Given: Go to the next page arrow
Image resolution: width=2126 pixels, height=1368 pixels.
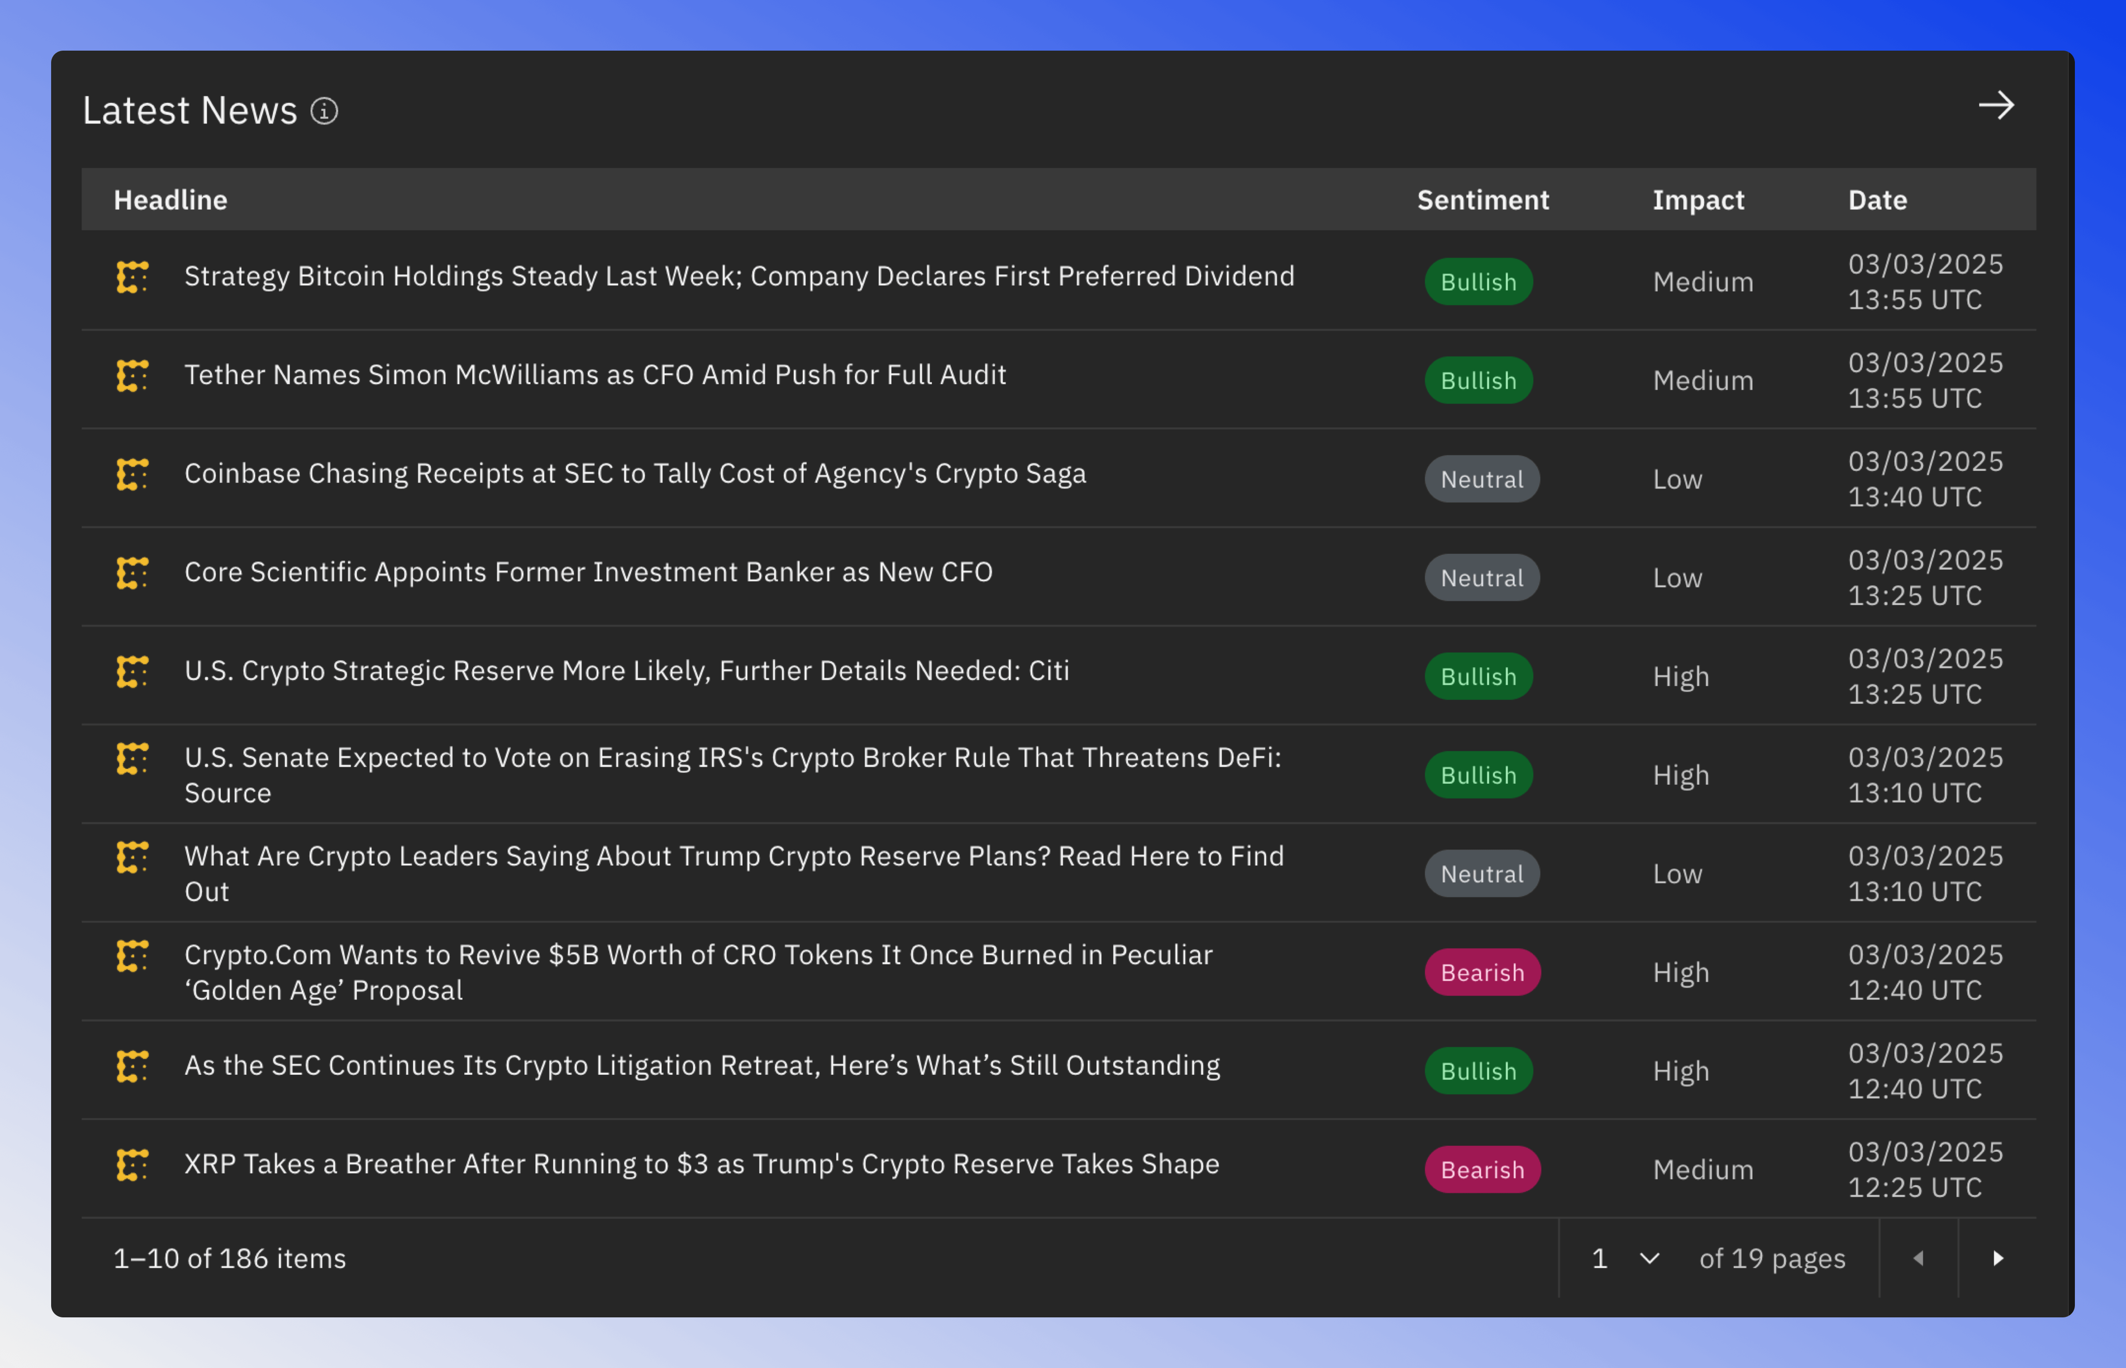Looking at the screenshot, I should point(1997,1258).
